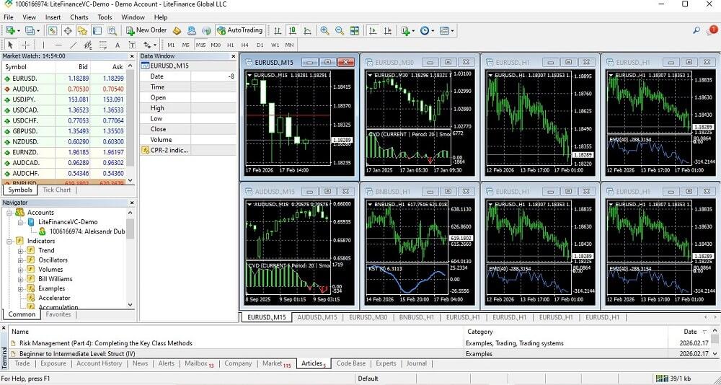721x385 pixels.
Task: Select the Text 'A' drawing tool
Action: pyautogui.click(x=118, y=45)
